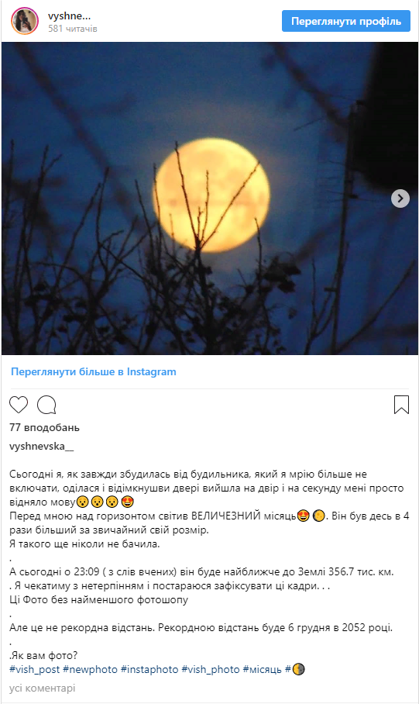The height and width of the screenshot is (704, 419).
Task: Click the moon photo image
Action: pyautogui.click(x=209, y=198)
